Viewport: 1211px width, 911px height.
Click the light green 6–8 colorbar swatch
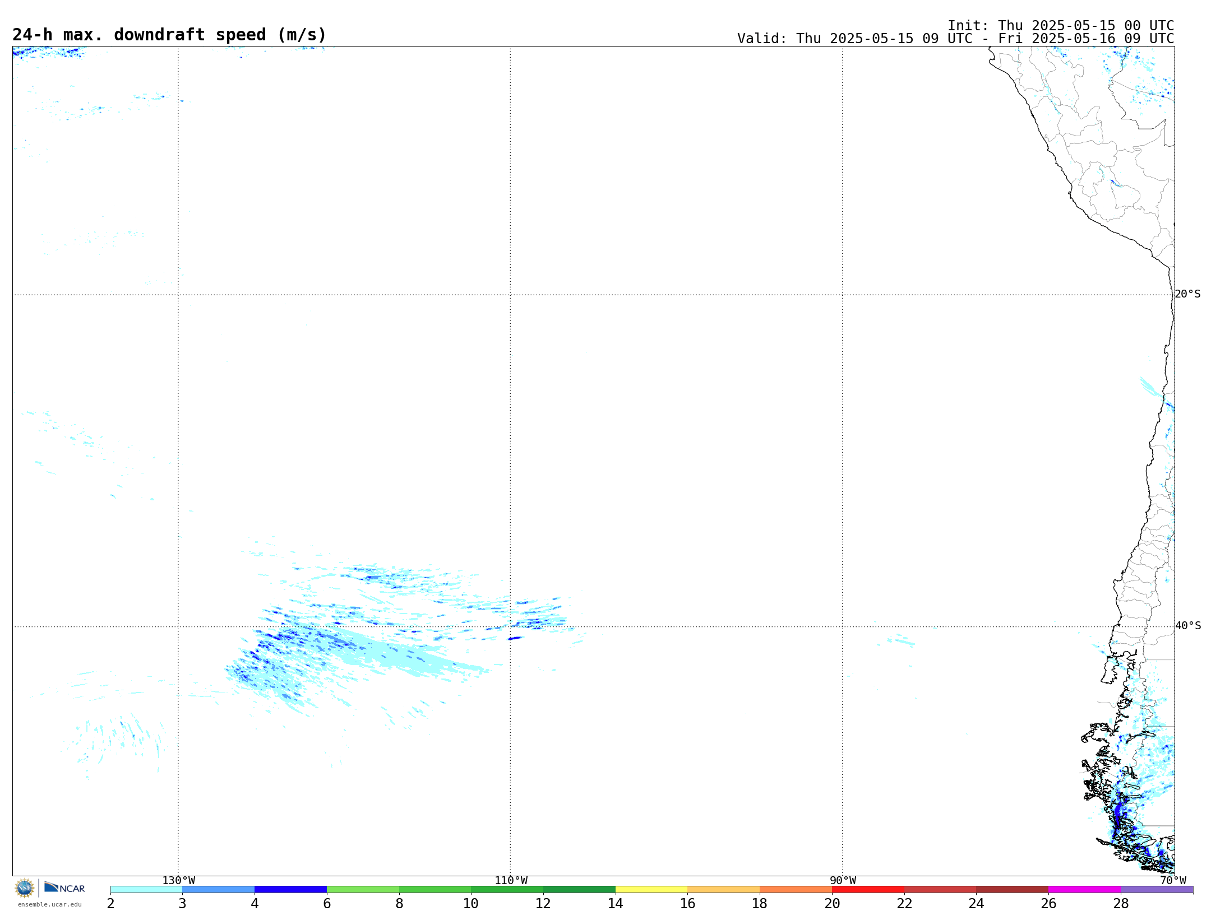pos(363,890)
